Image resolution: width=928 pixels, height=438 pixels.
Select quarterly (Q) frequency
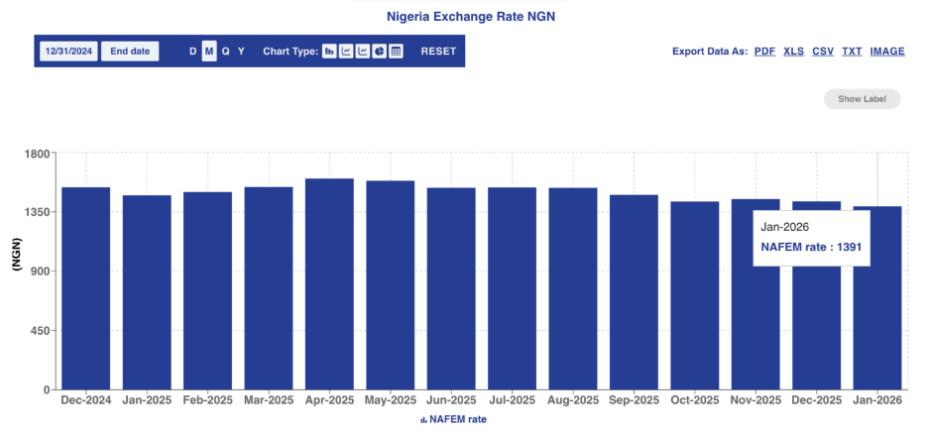225,52
